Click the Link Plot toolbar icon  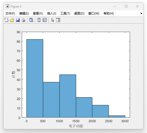click(31, 20)
